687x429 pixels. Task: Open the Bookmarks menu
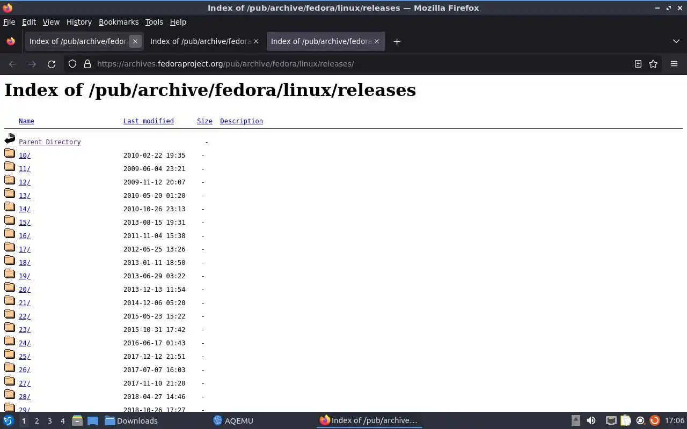[119, 22]
